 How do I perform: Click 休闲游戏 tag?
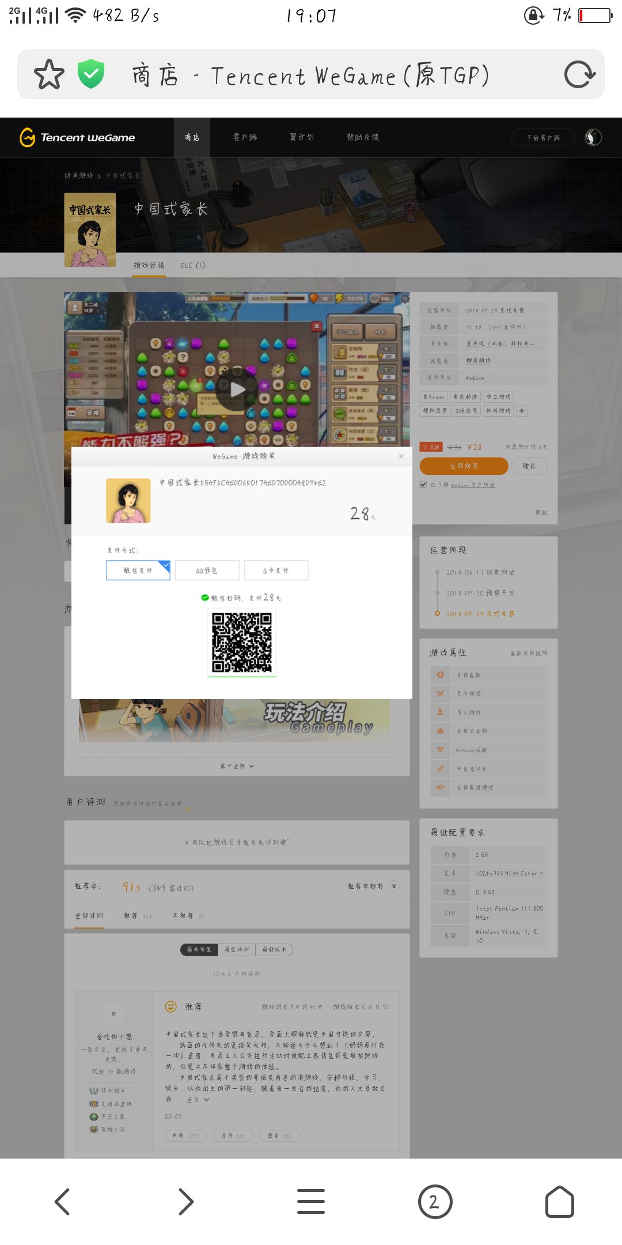pyautogui.click(x=498, y=411)
